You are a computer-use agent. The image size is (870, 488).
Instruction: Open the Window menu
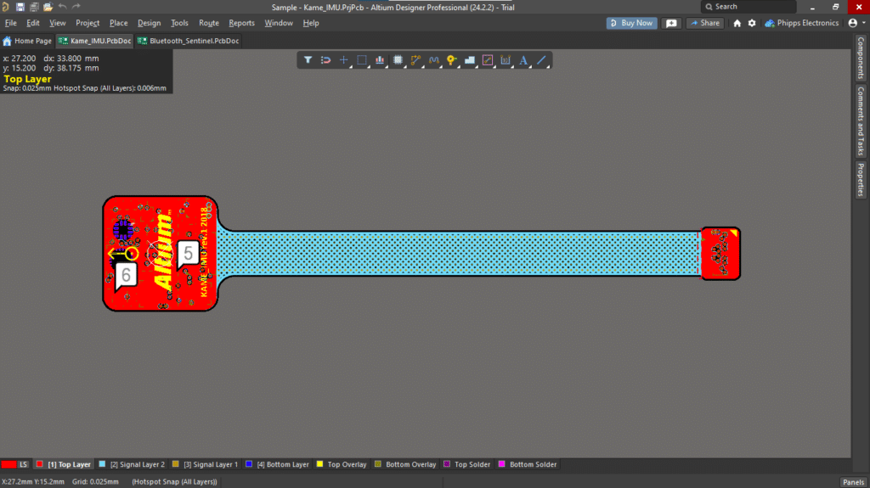279,23
